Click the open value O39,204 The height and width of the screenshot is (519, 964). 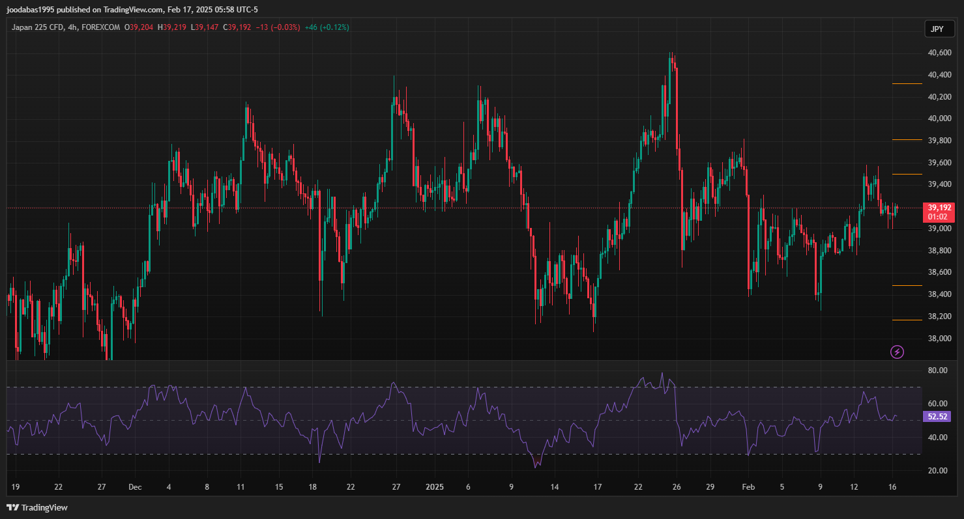[138, 27]
